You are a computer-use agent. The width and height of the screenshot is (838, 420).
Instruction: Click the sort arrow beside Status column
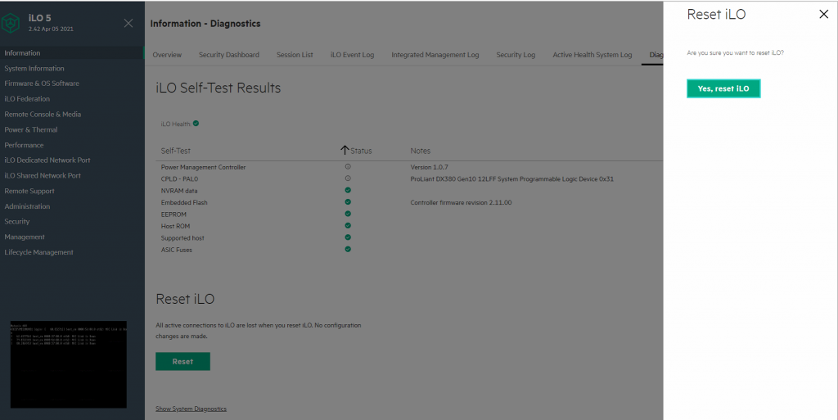345,151
